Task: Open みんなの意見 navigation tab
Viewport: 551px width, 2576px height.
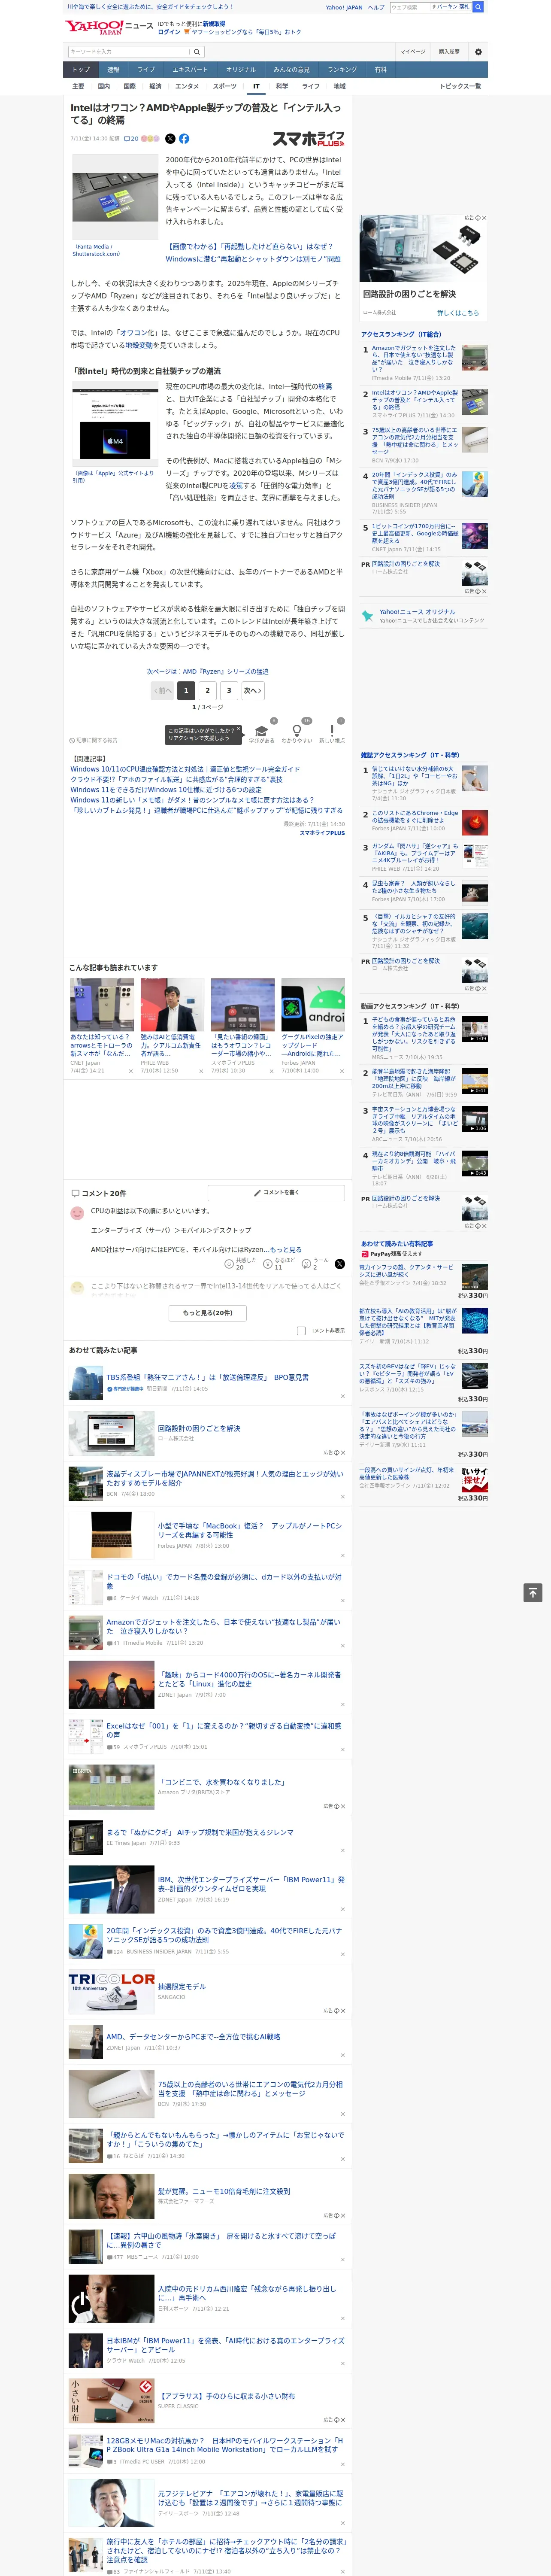Action: coord(292,69)
